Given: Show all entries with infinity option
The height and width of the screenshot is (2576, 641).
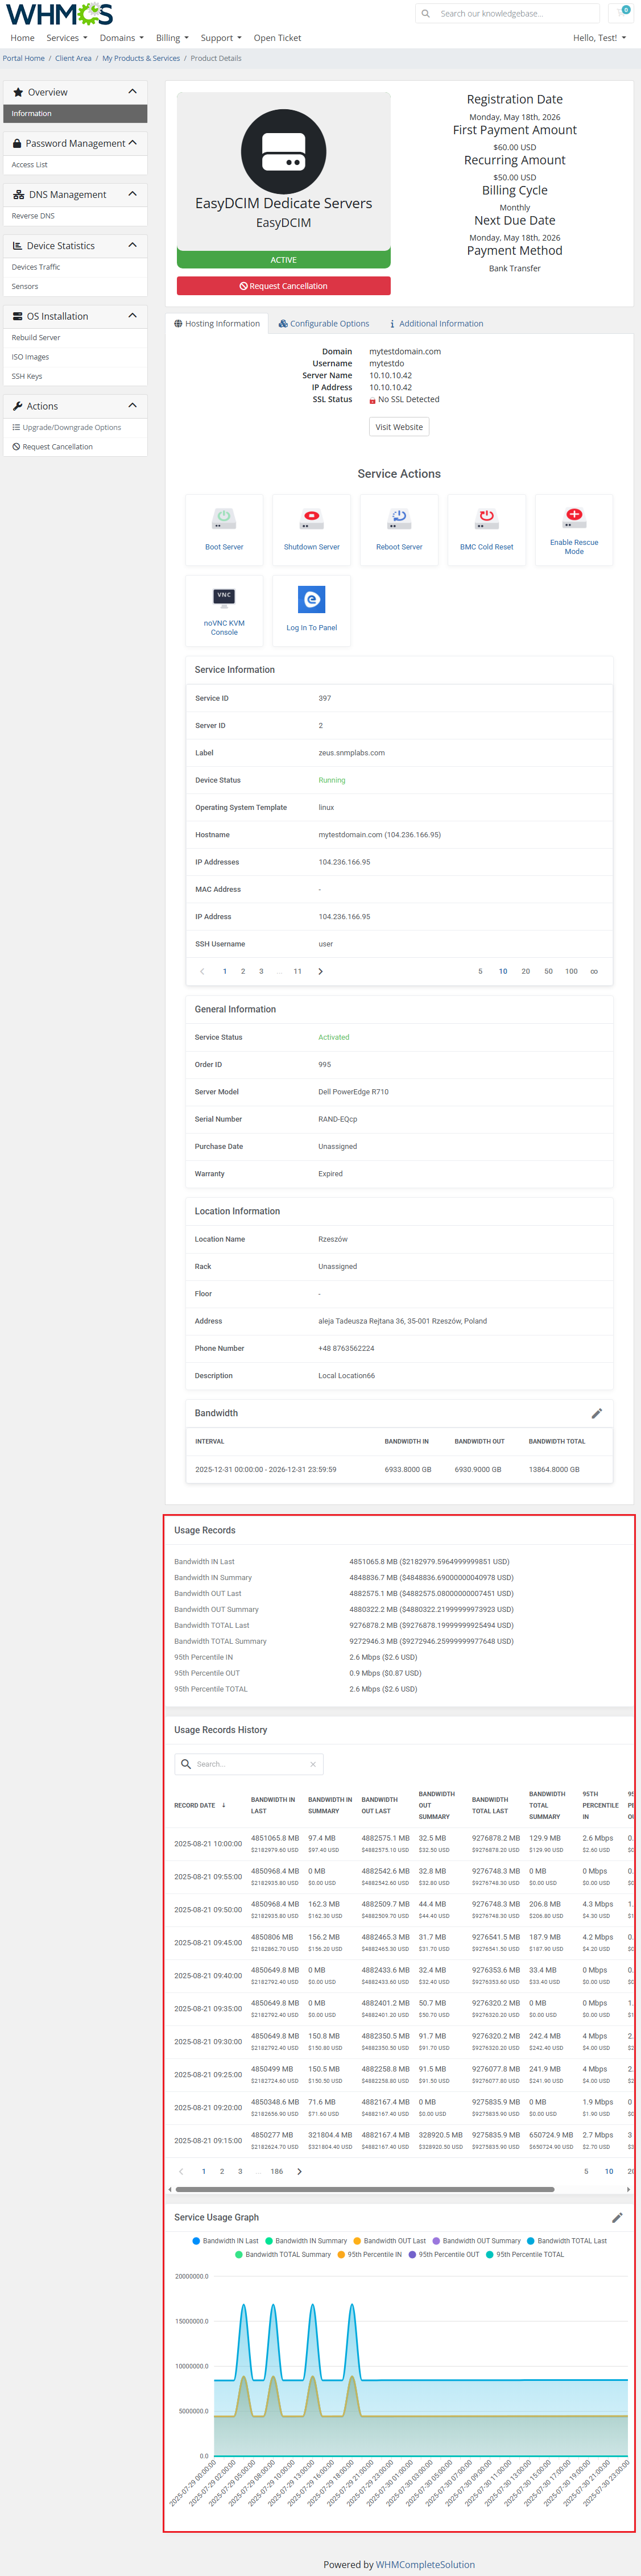Looking at the screenshot, I should (594, 971).
